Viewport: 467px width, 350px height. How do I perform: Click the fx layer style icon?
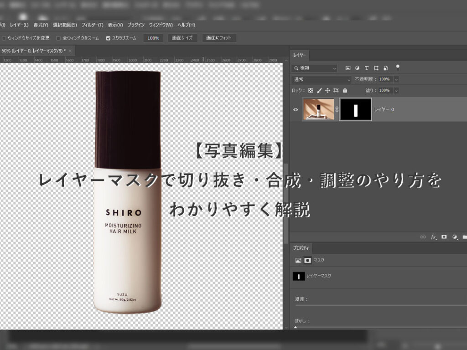click(x=433, y=237)
